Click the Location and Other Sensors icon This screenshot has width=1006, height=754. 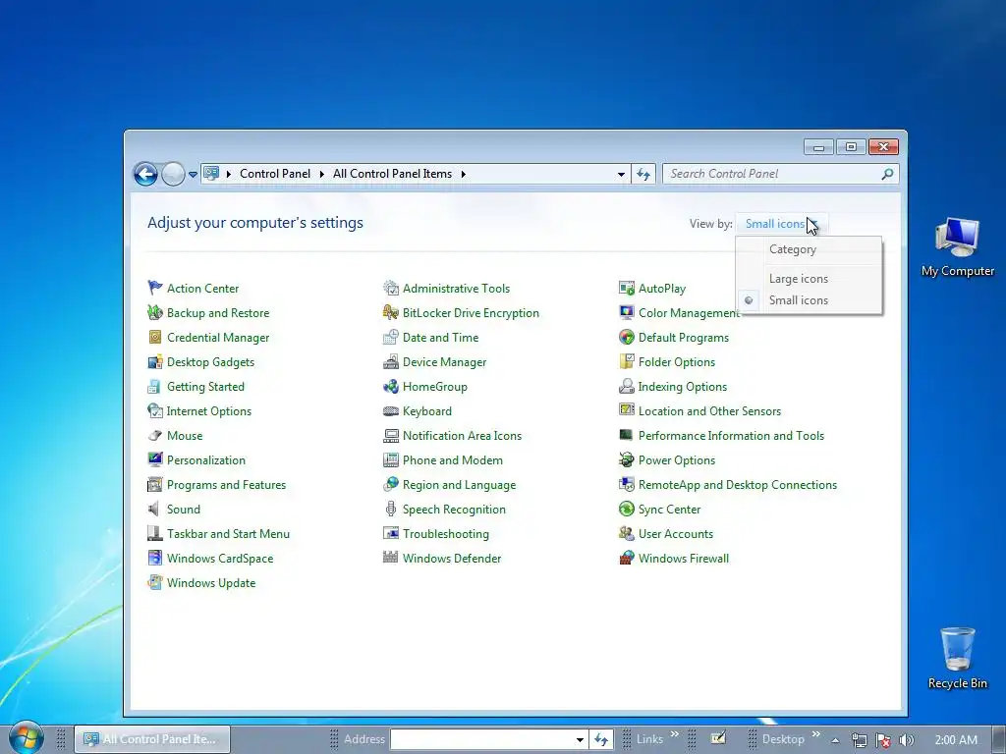(626, 411)
